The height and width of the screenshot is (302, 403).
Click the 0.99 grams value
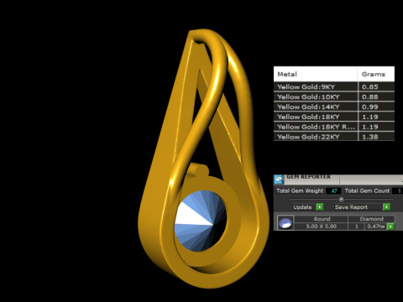[x=370, y=107]
